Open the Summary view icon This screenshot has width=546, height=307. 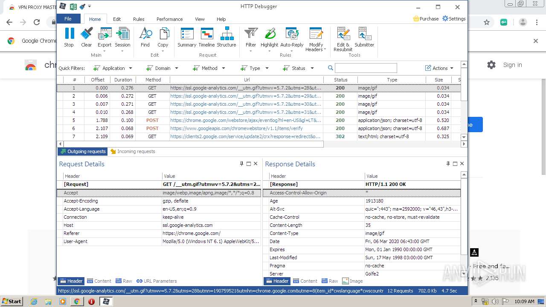[x=187, y=33]
